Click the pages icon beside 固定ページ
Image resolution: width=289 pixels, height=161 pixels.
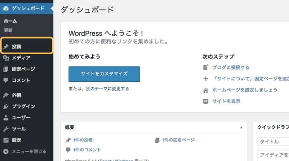[x=6, y=69]
